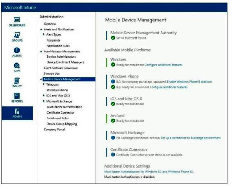Screen dimensions: 232x189
Task: Open the Apps workspace icon
Action: 17,65
